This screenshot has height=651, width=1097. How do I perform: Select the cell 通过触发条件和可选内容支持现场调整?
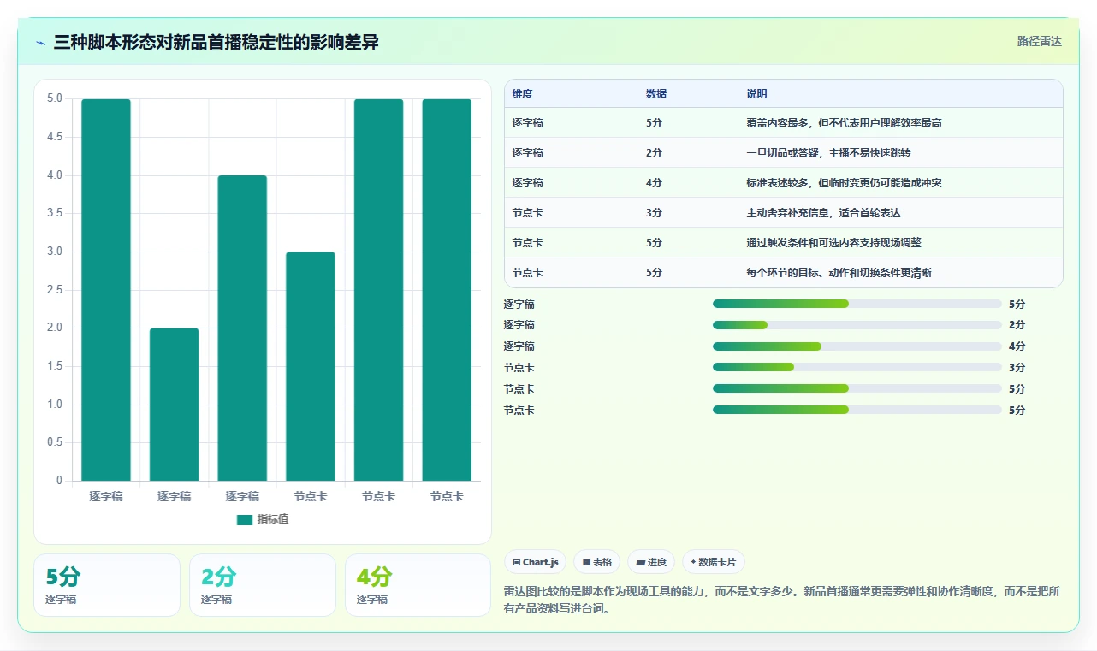pyautogui.click(x=833, y=243)
